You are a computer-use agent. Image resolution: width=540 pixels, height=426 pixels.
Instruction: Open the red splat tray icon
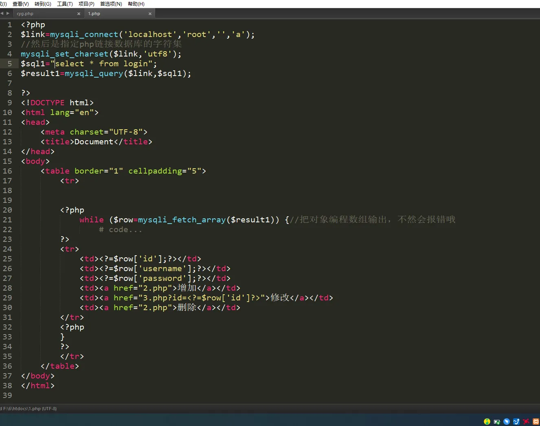click(526, 422)
